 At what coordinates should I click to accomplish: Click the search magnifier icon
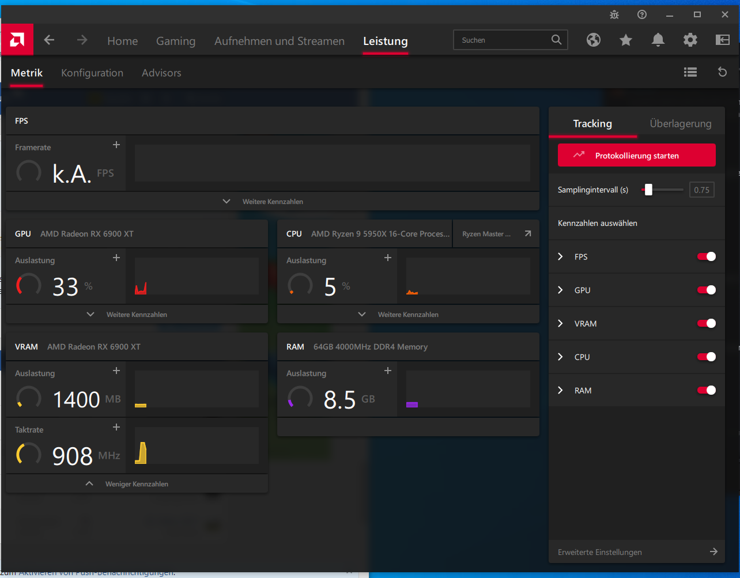tap(556, 40)
